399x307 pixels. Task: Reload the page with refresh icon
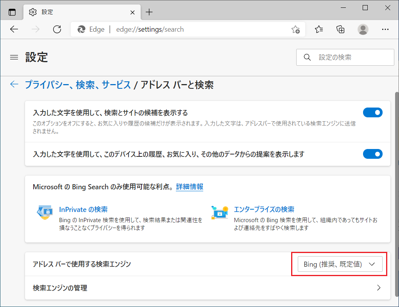click(x=57, y=29)
